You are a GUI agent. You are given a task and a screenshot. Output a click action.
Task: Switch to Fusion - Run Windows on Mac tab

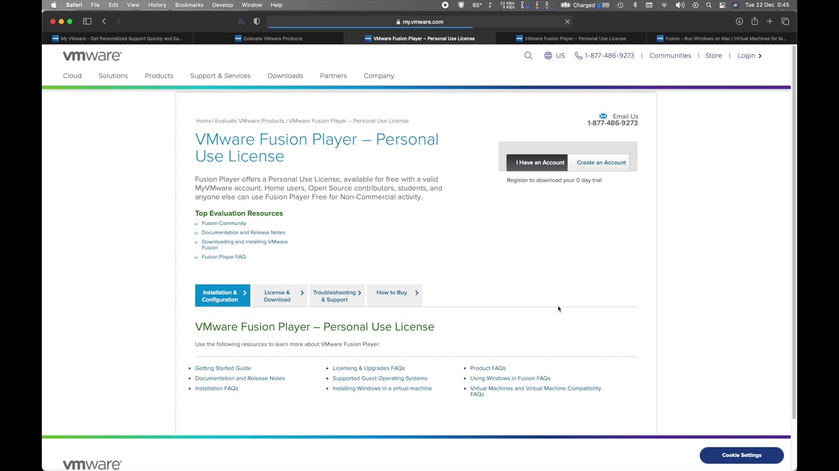(x=721, y=39)
